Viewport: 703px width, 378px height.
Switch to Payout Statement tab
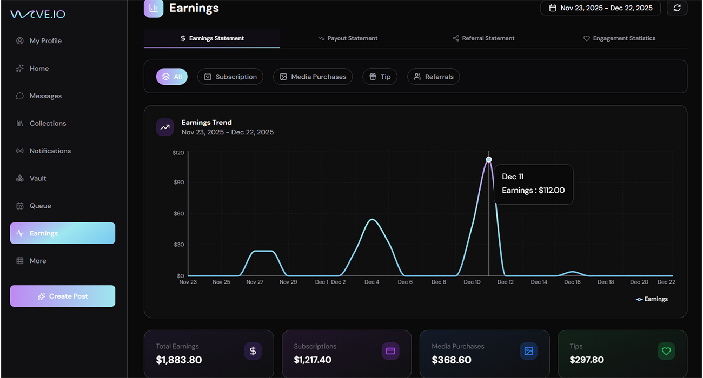pos(348,38)
